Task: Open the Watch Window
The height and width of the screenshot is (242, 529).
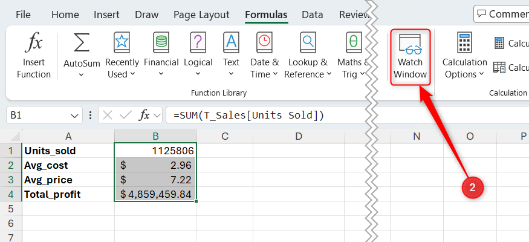Action: click(411, 57)
